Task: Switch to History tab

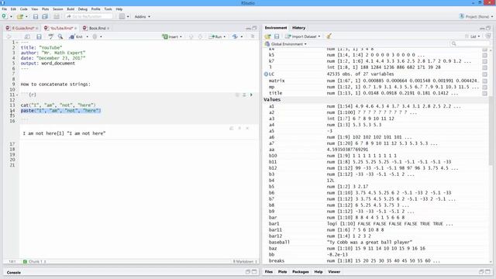Action: [x=298, y=28]
